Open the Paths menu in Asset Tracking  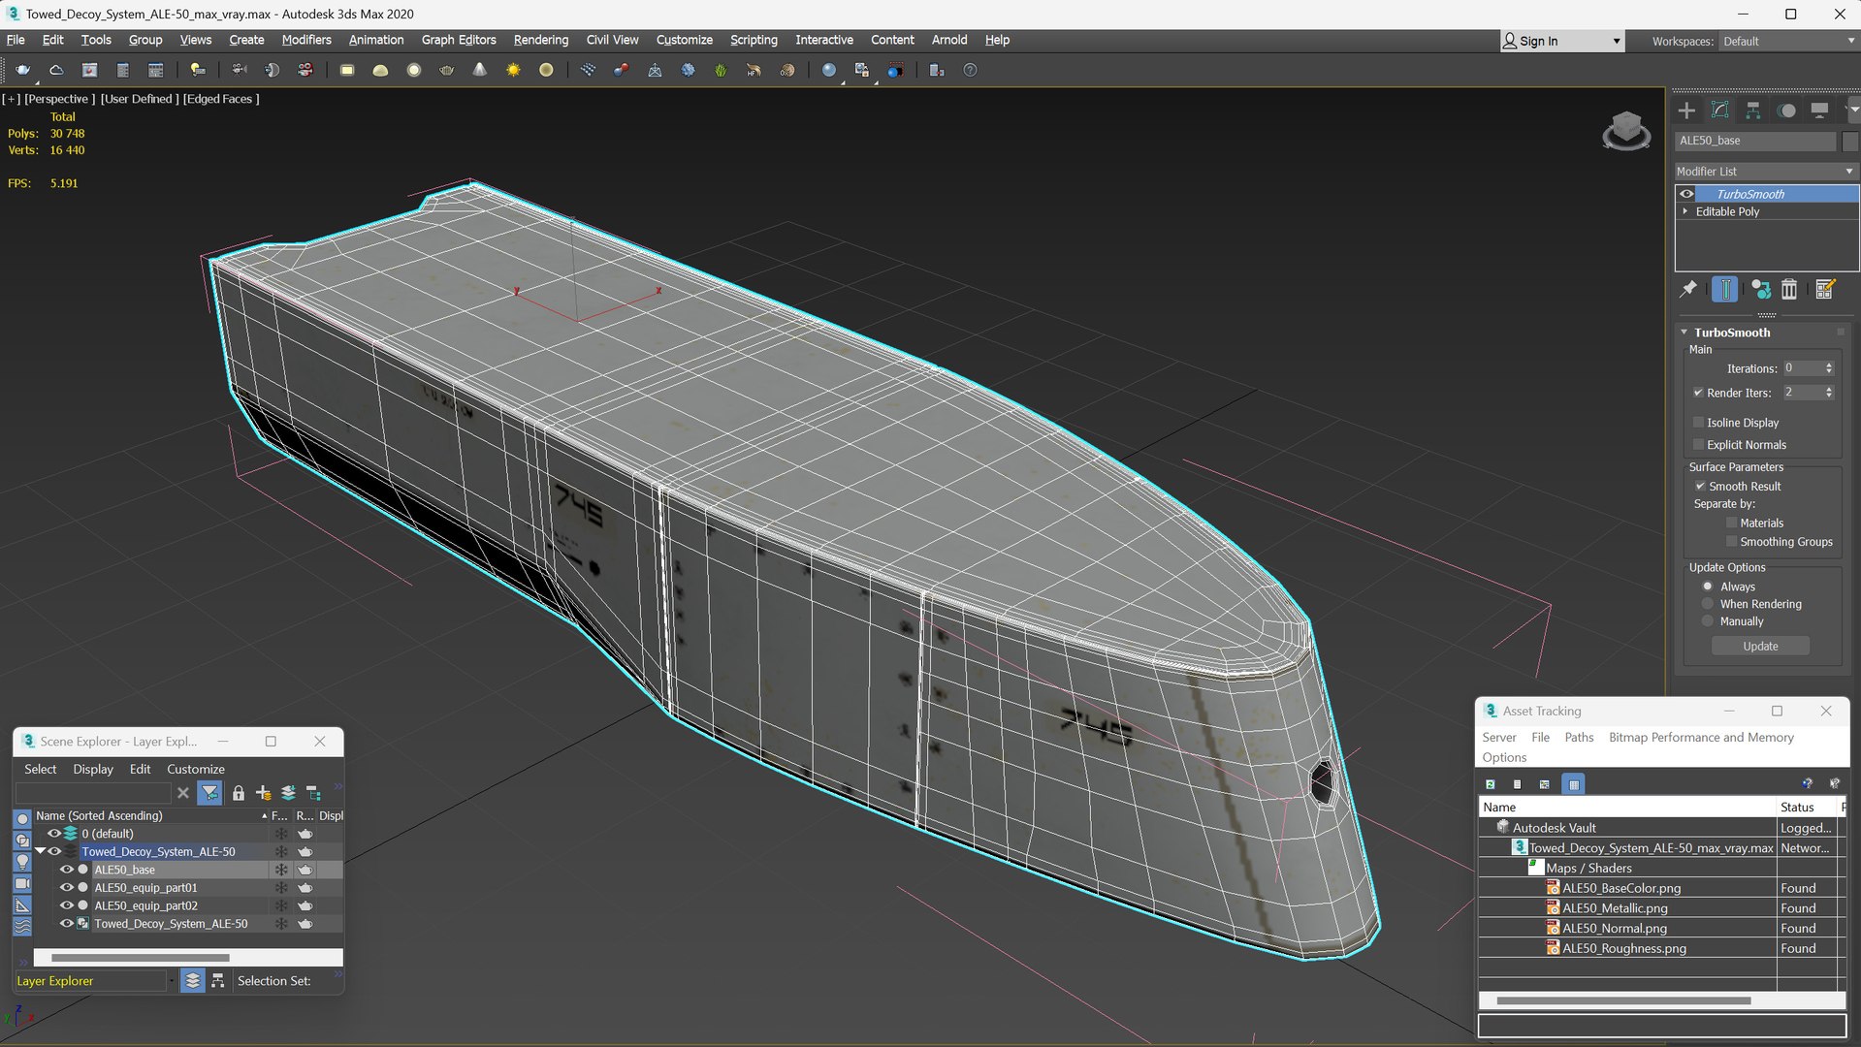(x=1578, y=737)
